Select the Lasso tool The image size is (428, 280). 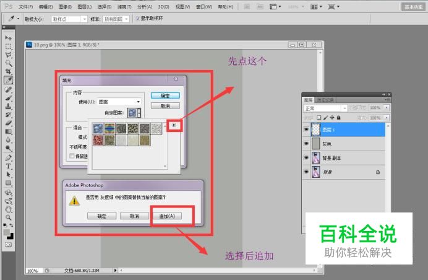click(9, 55)
